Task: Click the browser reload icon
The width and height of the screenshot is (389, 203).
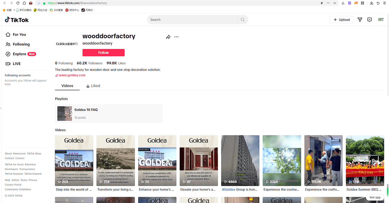Action: pyautogui.click(x=18, y=3)
